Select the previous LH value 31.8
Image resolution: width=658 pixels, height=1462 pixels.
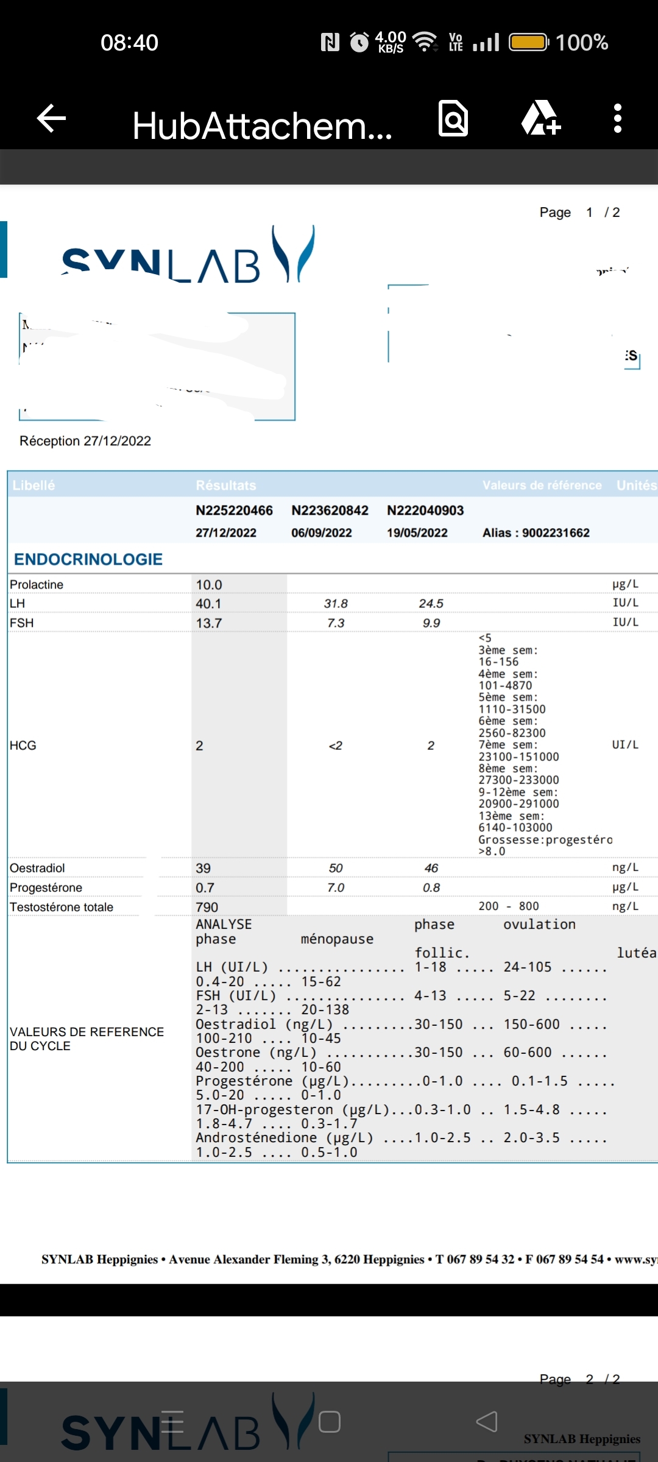pos(336,604)
